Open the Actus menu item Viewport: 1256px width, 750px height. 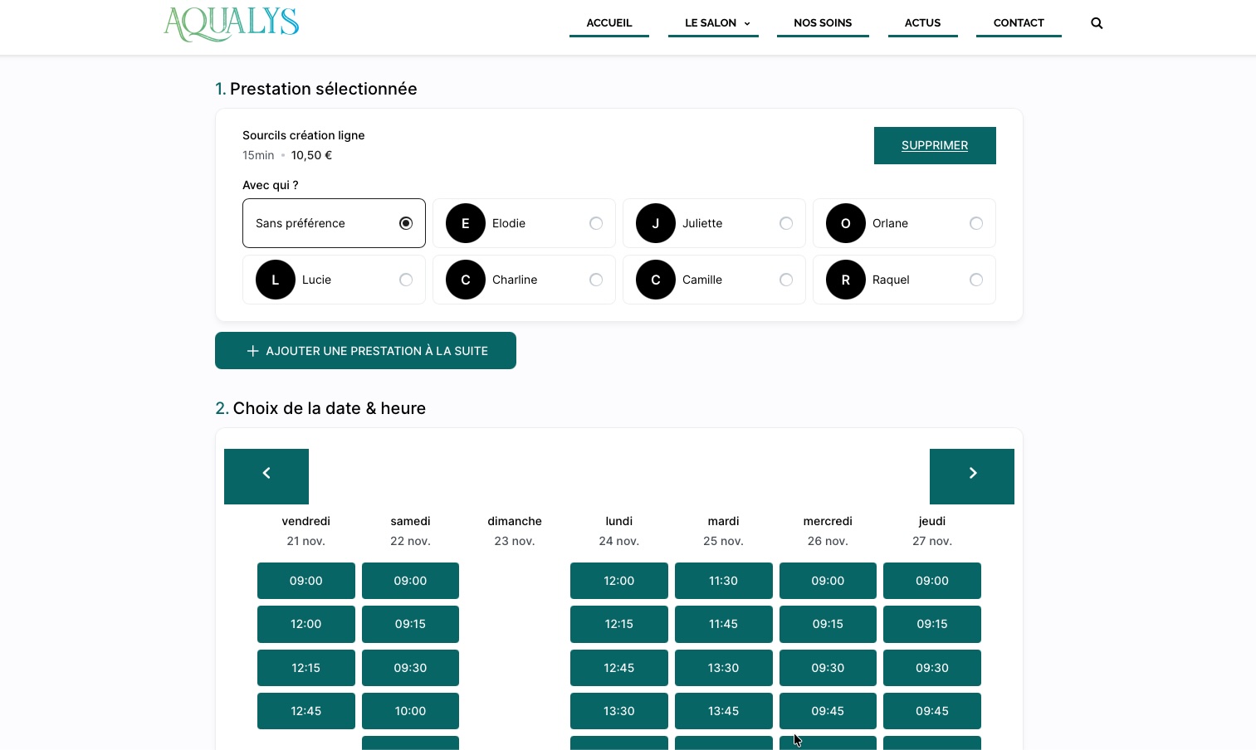click(922, 23)
